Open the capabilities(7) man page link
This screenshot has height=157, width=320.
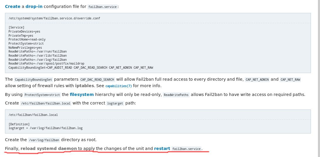[x=119, y=86]
